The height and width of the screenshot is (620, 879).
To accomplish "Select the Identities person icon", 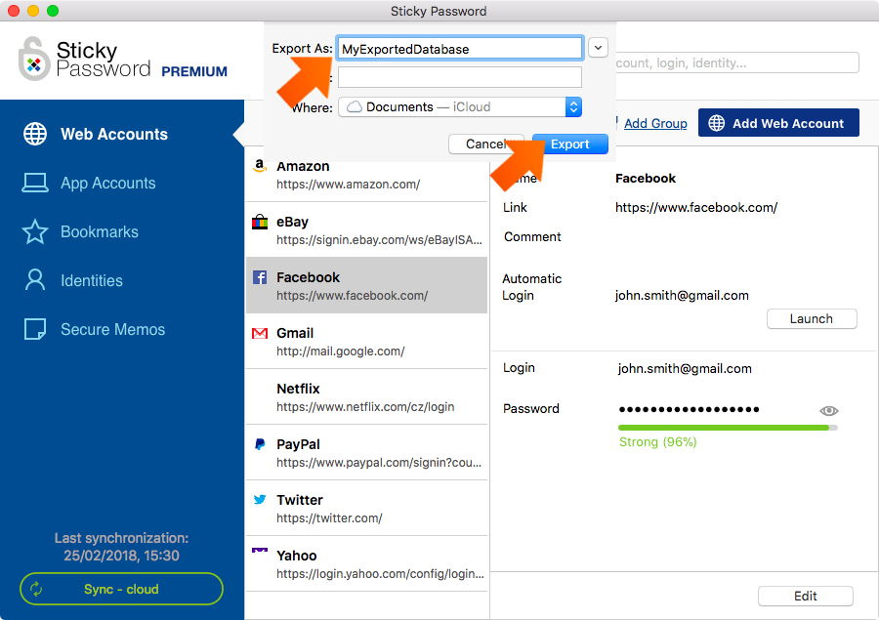I will pyautogui.click(x=35, y=279).
